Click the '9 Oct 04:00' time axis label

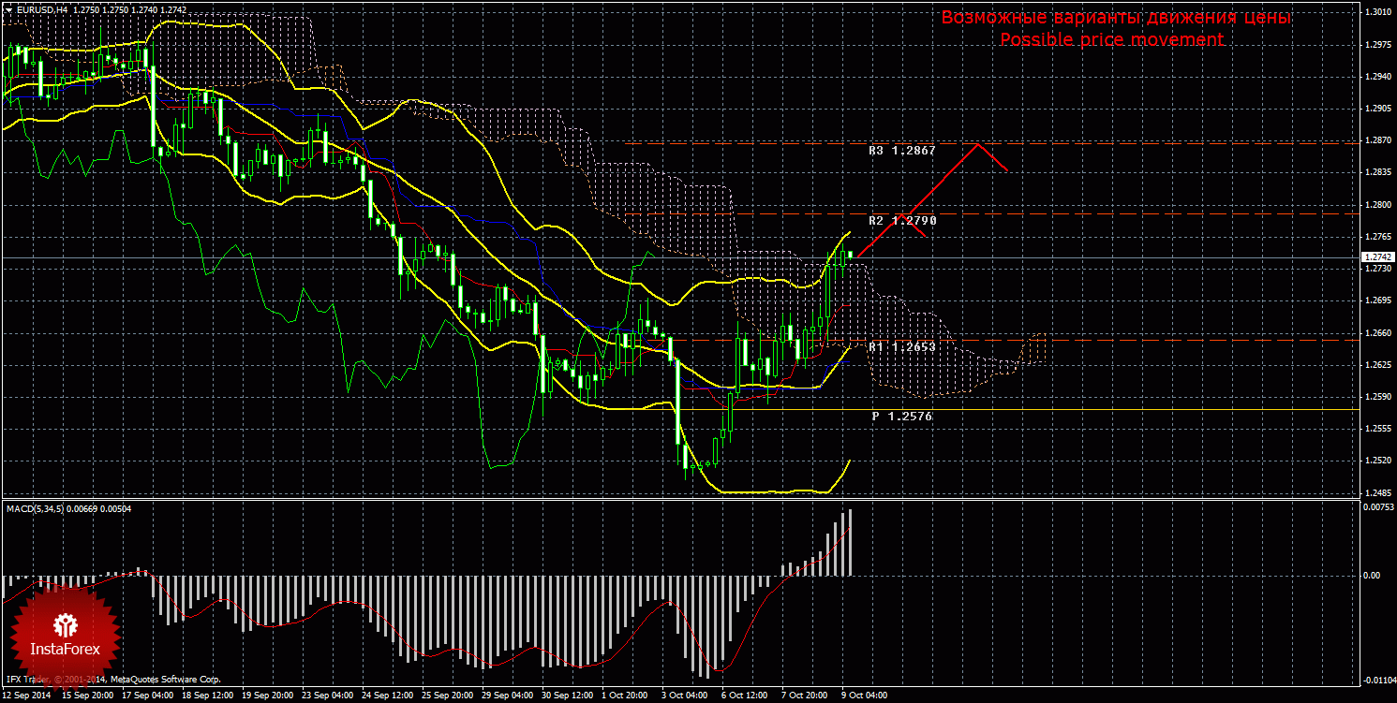click(x=864, y=696)
